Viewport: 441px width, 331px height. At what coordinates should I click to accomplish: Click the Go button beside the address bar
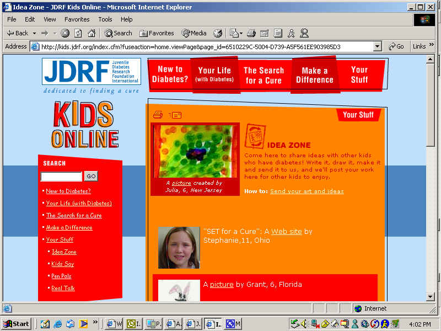click(x=396, y=46)
